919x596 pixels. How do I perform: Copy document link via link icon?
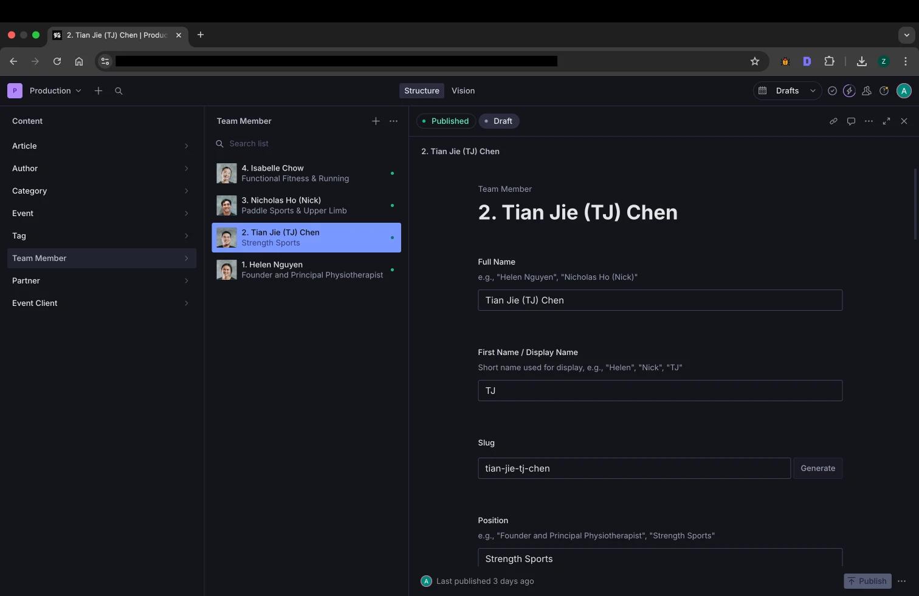[x=833, y=121]
